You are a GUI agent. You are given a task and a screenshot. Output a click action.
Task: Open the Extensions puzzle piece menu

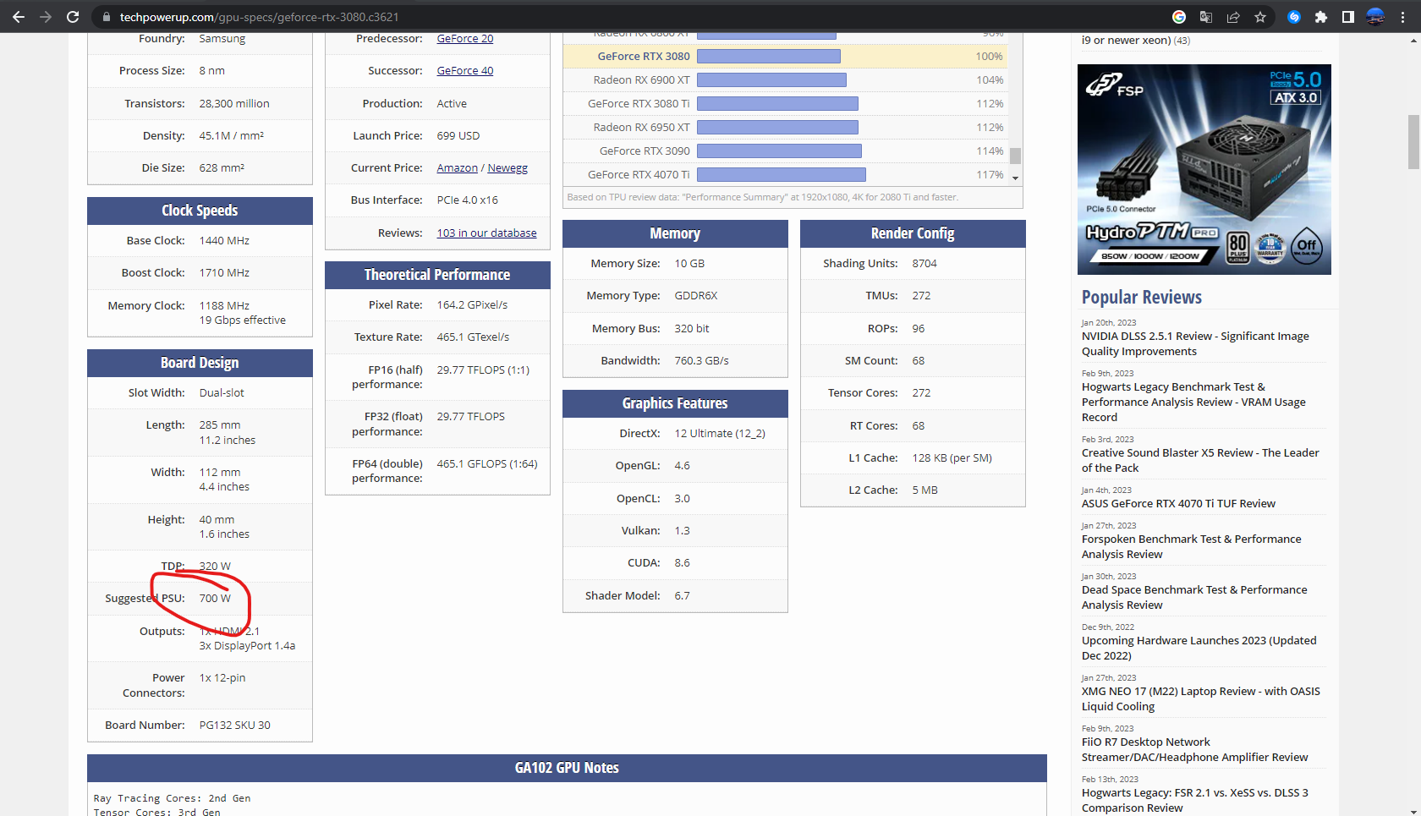pyautogui.click(x=1321, y=17)
